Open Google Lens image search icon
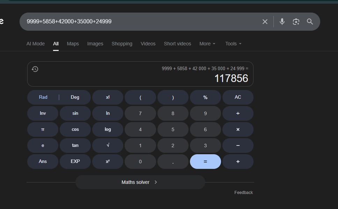Viewport: 338px width, 209px height. coord(296,22)
